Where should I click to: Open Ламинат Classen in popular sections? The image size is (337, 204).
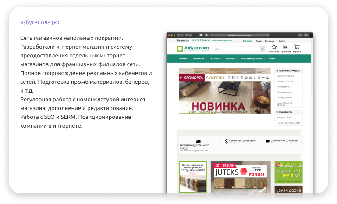coord(284,81)
